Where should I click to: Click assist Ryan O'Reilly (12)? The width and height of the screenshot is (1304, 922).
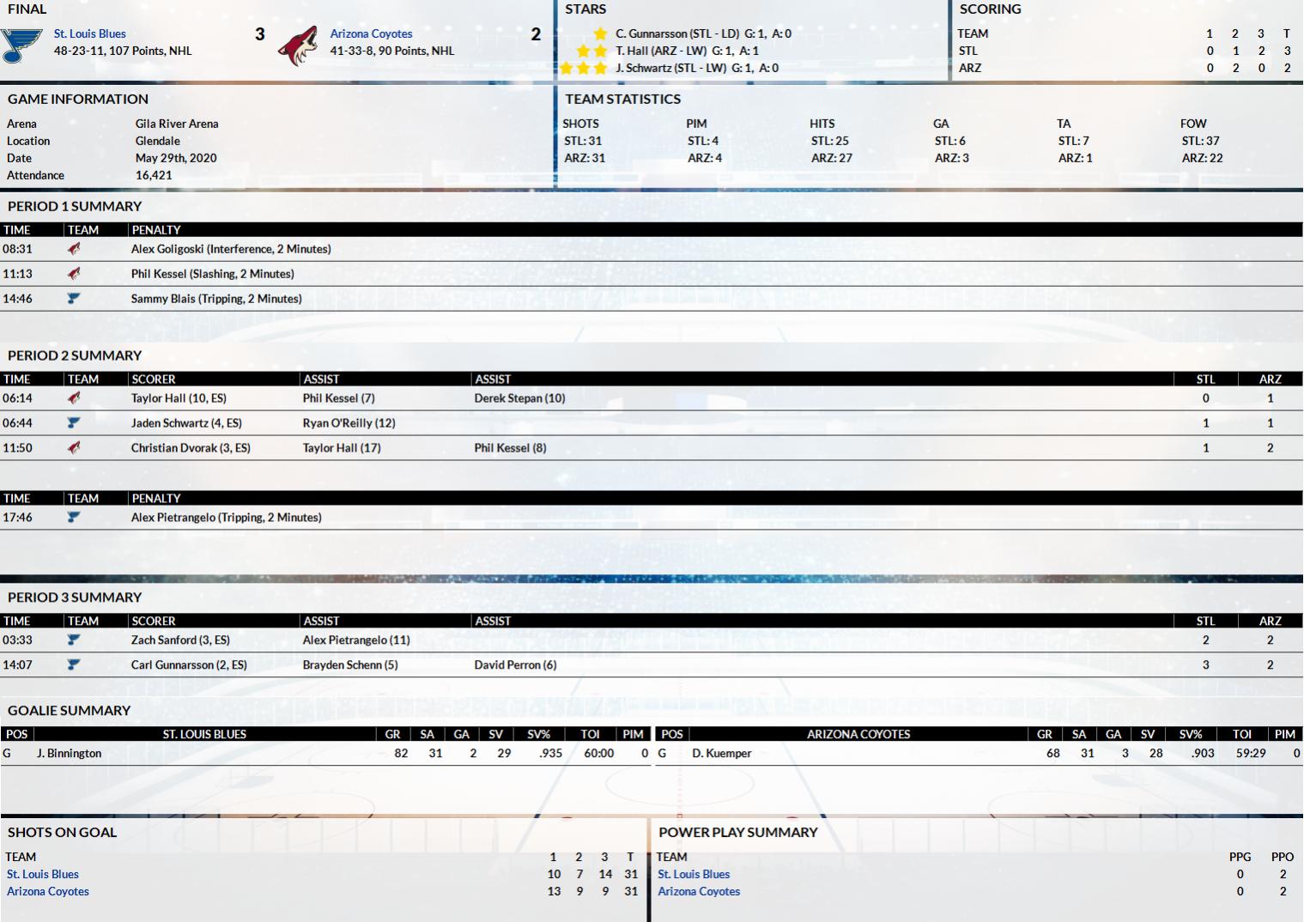[349, 423]
